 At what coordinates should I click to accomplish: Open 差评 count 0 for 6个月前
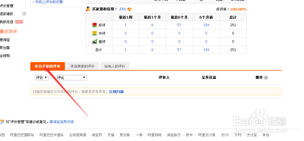pyautogui.click(x=206, y=42)
